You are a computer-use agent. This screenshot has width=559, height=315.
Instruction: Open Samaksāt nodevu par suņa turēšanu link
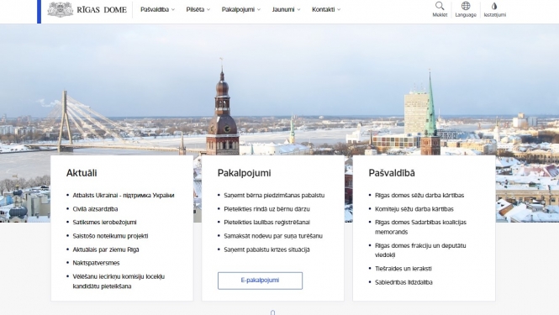[273, 236]
